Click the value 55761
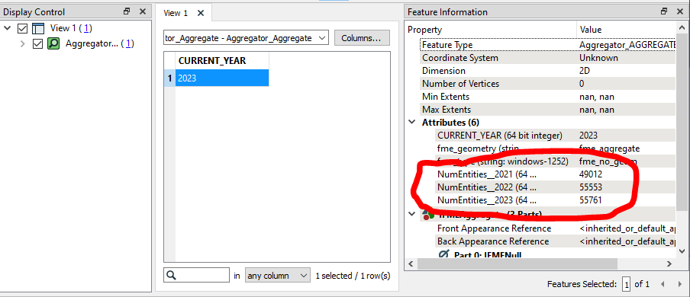Image resolution: width=690 pixels, height=297 pixels. pos(591,200)
